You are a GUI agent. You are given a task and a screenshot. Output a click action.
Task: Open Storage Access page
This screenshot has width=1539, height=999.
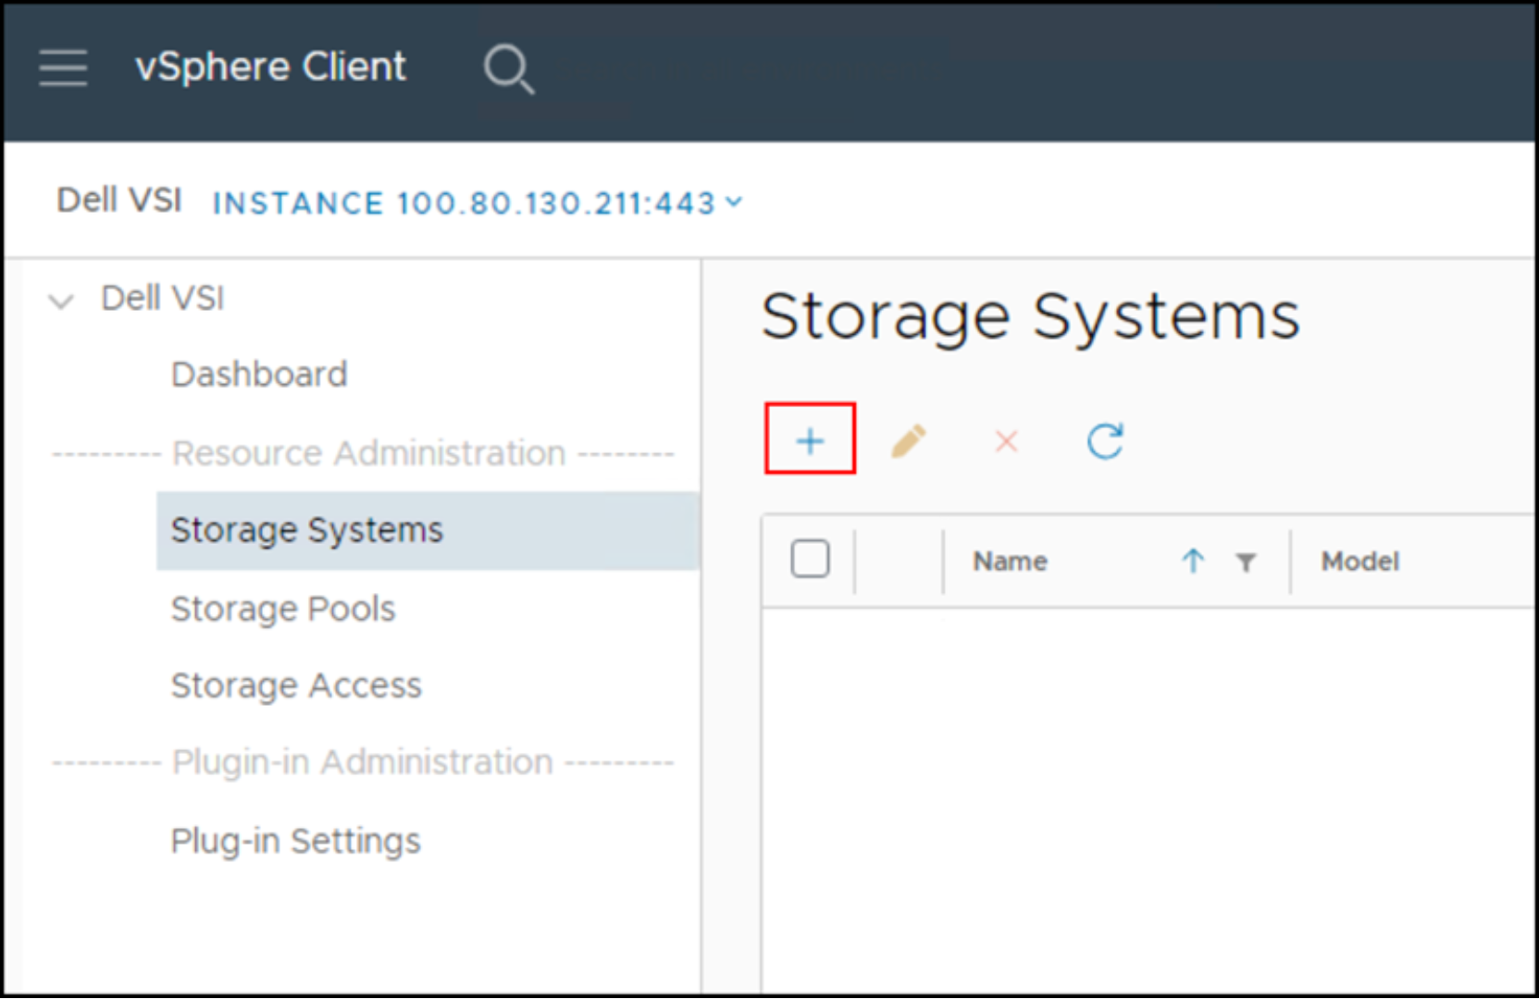296,685
